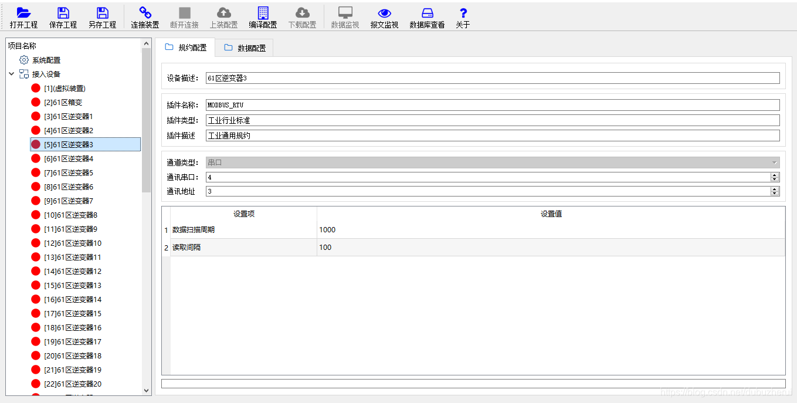Click the device tree vertical scrollbar thumb
Image resolution: width=797 pixels, height=403 pixels.
[x=147, y=120]
